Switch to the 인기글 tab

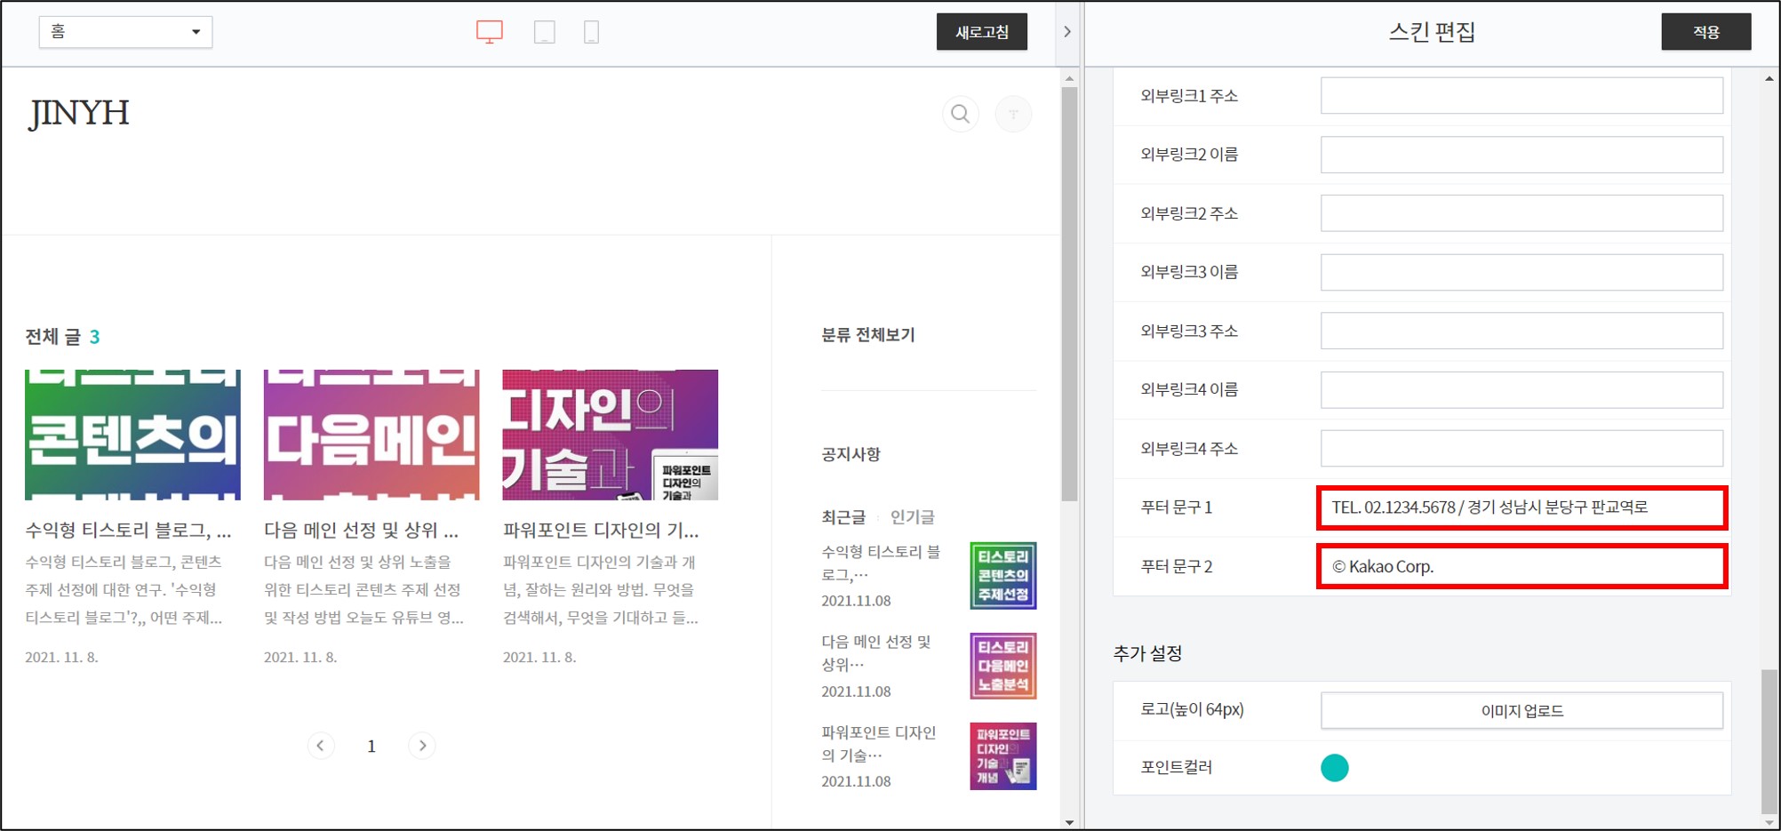pos(913,517)
